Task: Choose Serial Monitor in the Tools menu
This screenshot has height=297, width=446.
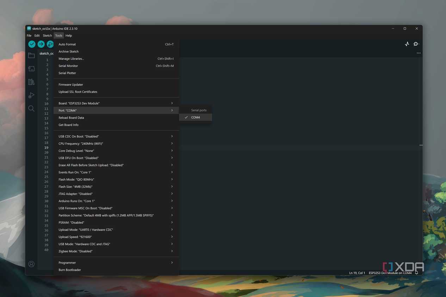Action: [x=116, y=66]
